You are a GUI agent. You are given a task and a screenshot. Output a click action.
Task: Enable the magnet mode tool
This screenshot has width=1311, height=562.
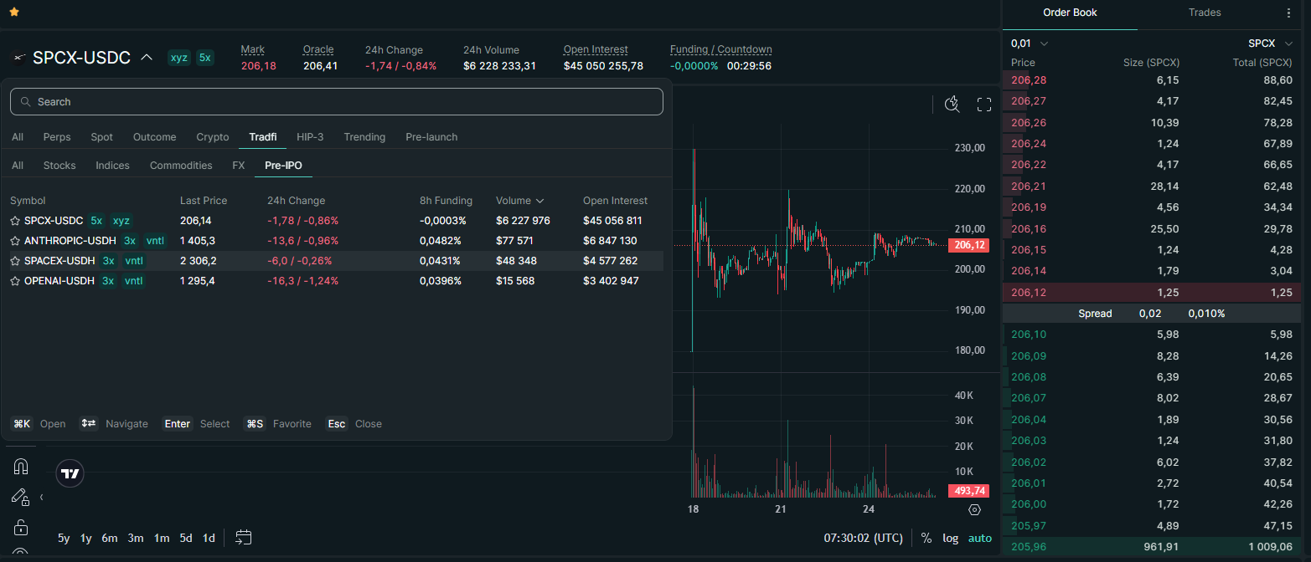coord(21,466)
